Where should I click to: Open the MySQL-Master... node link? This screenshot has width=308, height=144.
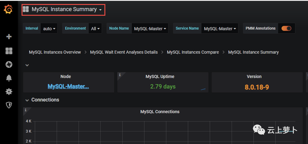(68, 86)
